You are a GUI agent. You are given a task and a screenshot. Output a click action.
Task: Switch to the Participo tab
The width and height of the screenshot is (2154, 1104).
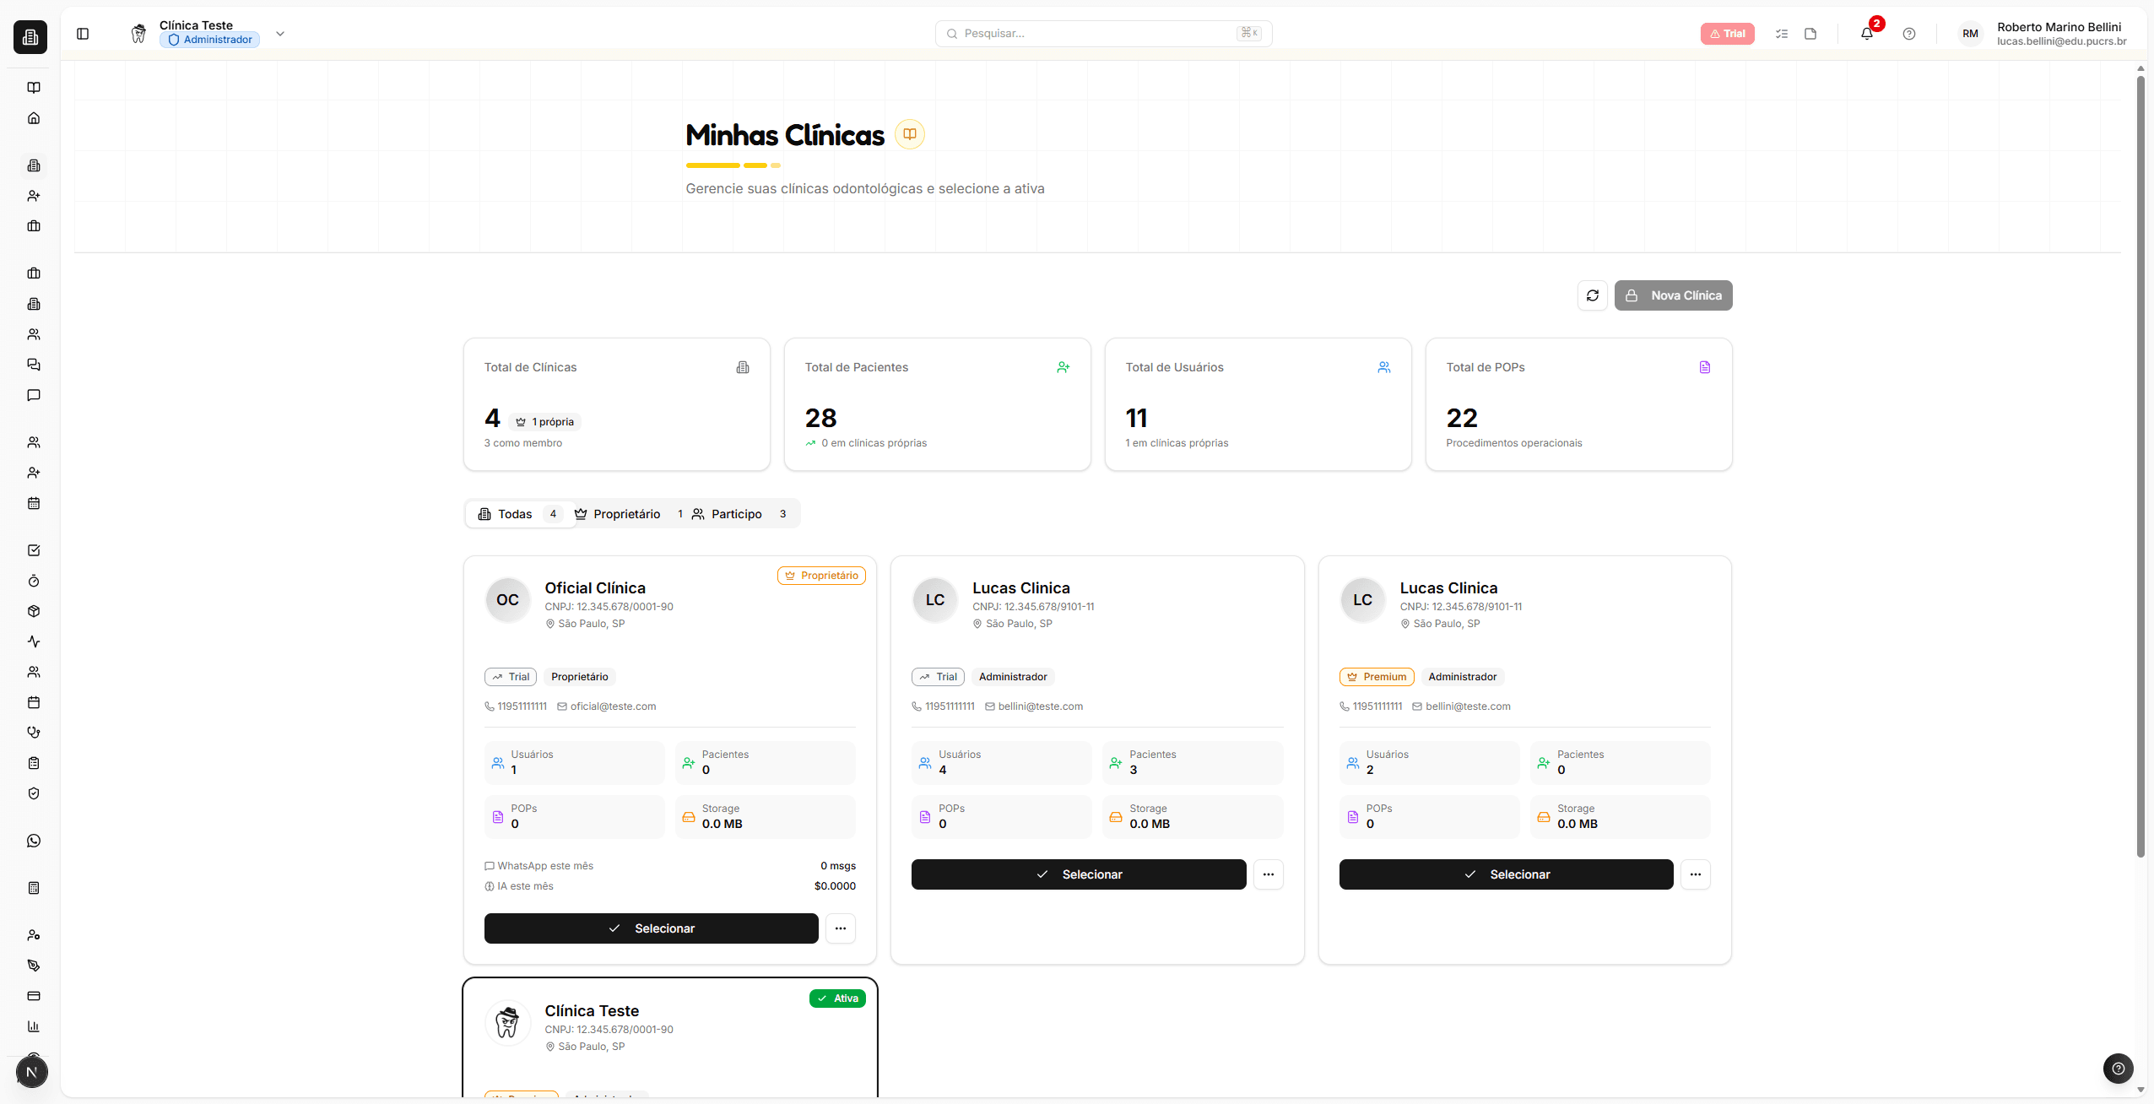736,514
